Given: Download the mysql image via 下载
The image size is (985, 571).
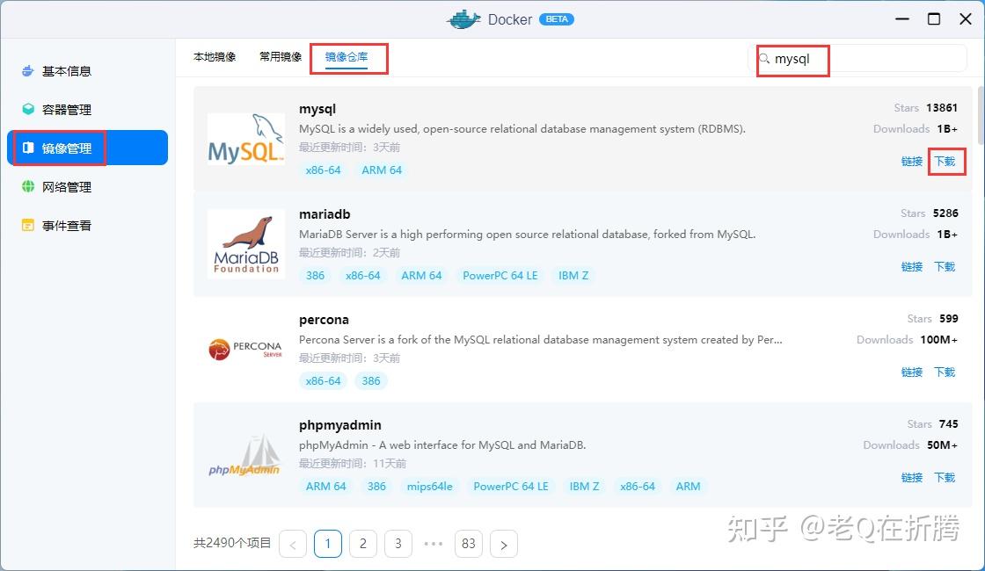Looking at the screenshot, I should coord(945,161).
